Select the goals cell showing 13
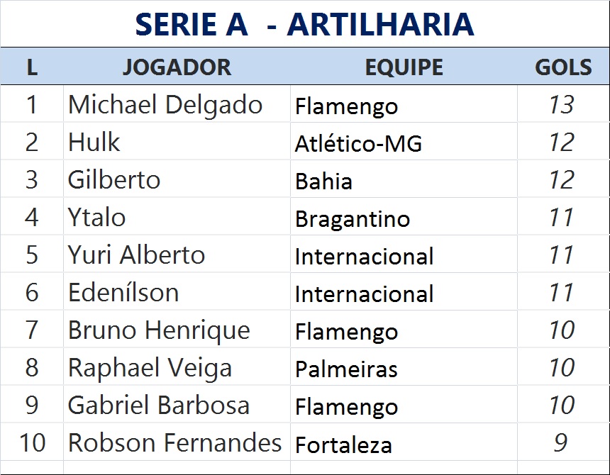610x475 pixels. pos(561,105)
